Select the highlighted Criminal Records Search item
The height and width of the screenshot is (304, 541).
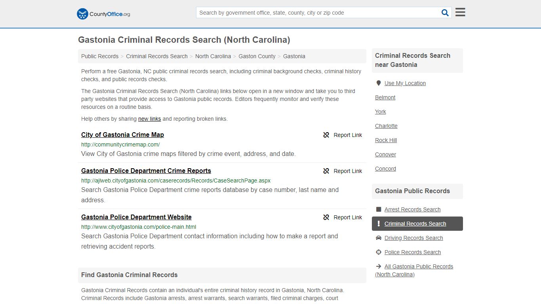coord(417,224)
